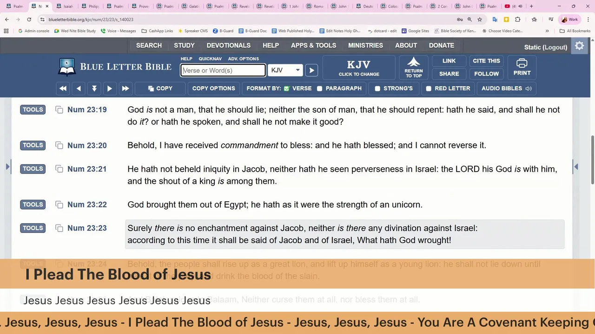
Task: Open the Wed Nite Bible Study bookmark
Action: 75,31
